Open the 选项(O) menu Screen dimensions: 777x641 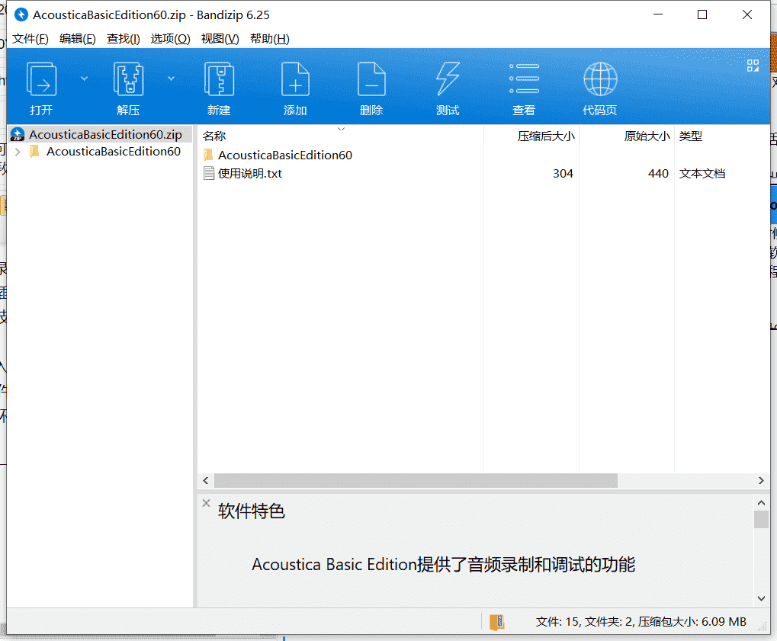(170, 39)
